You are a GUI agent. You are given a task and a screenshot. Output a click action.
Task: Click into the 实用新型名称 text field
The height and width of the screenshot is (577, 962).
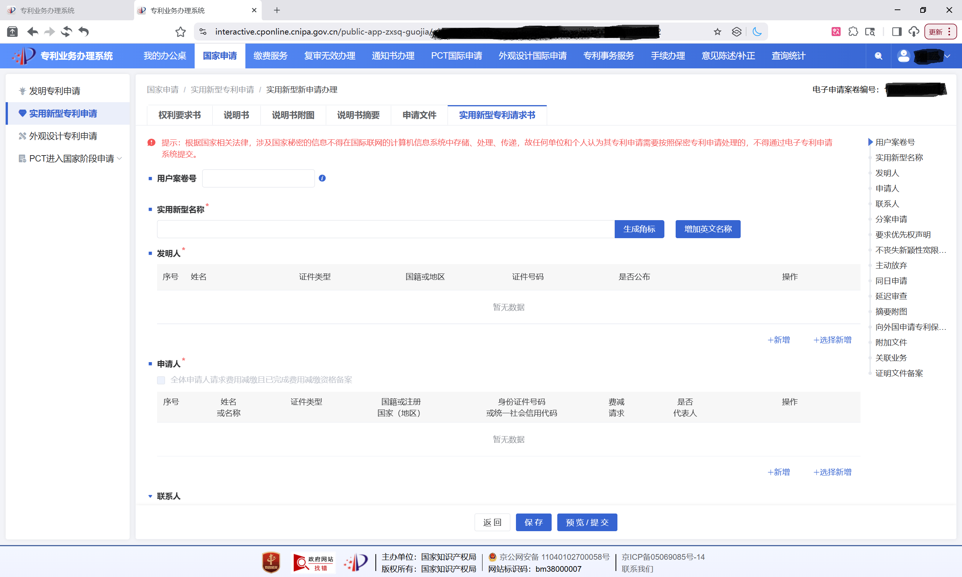click(x=385, y=229)
